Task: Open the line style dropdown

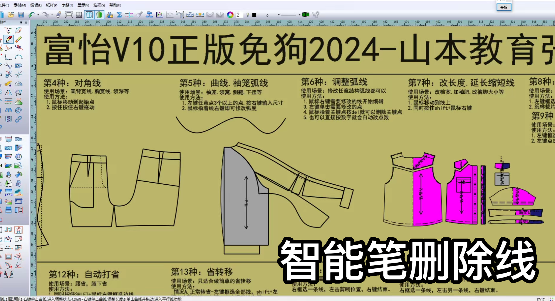Action: coord(299,15)
